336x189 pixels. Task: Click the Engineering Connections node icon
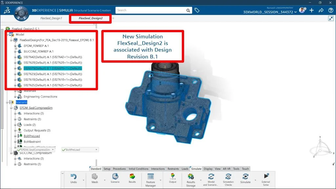coord(20,96)
